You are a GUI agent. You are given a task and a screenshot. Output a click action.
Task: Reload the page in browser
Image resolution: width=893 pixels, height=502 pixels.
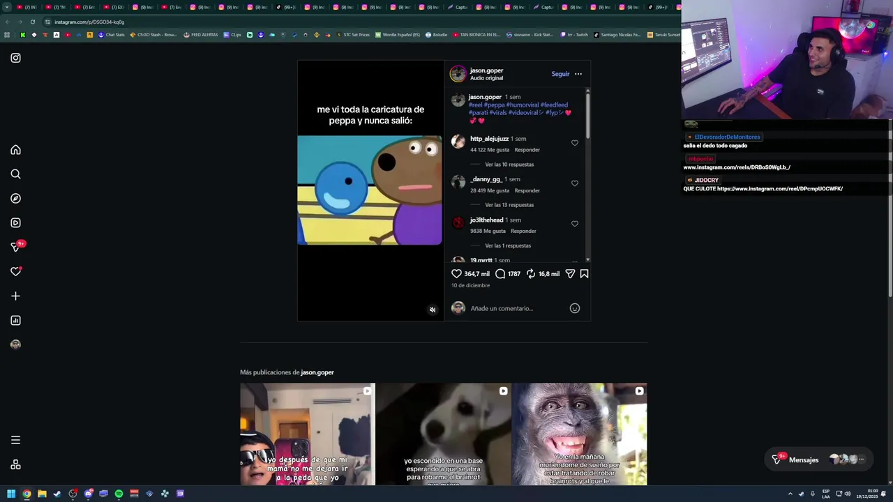(x=32, y=22)
